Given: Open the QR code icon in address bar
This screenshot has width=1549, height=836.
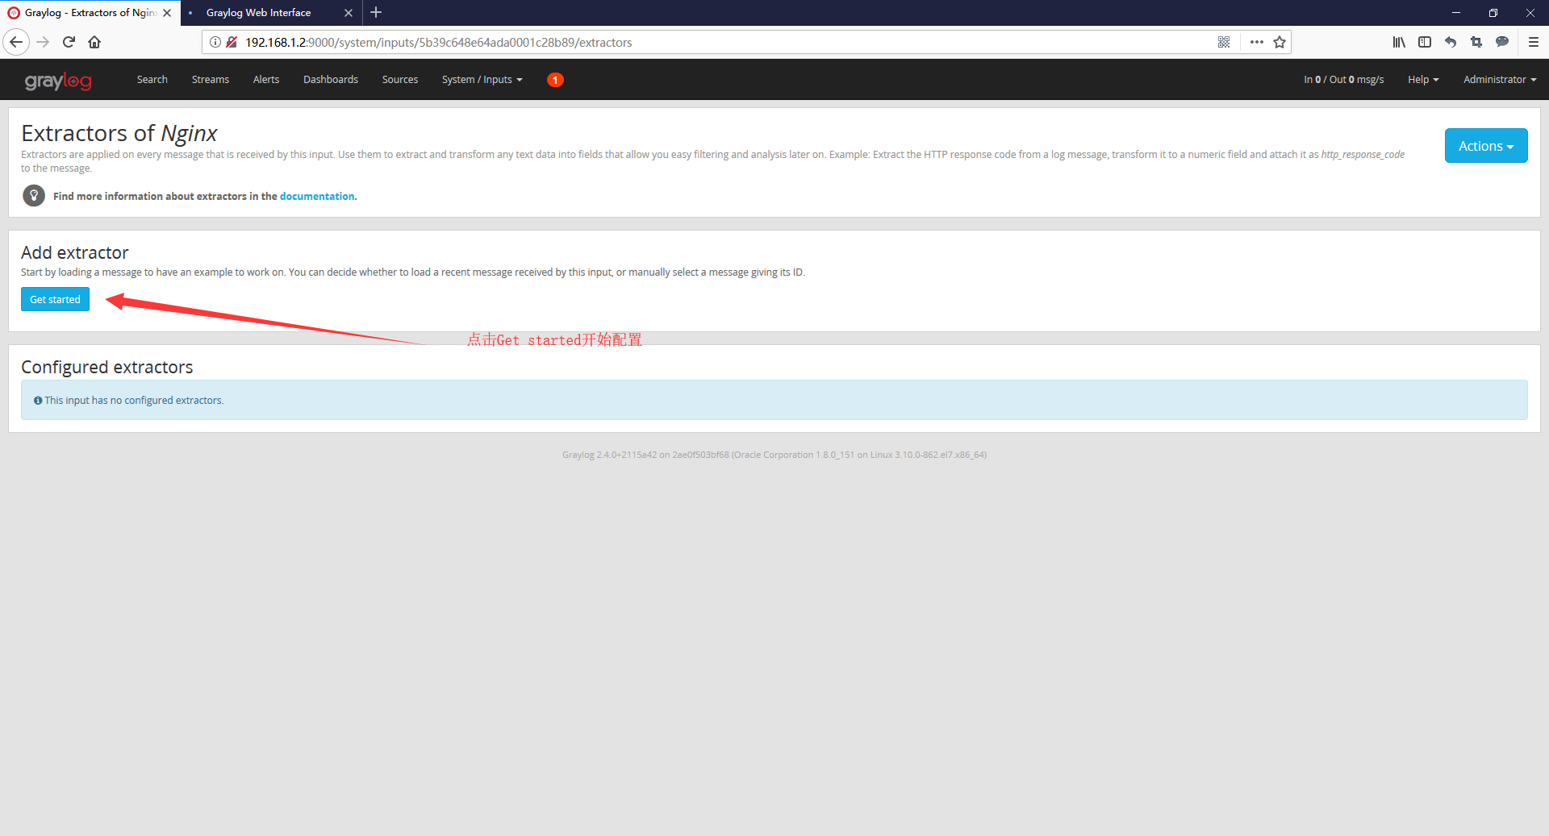Looking at the screenshot, I should pos(1224,42).
